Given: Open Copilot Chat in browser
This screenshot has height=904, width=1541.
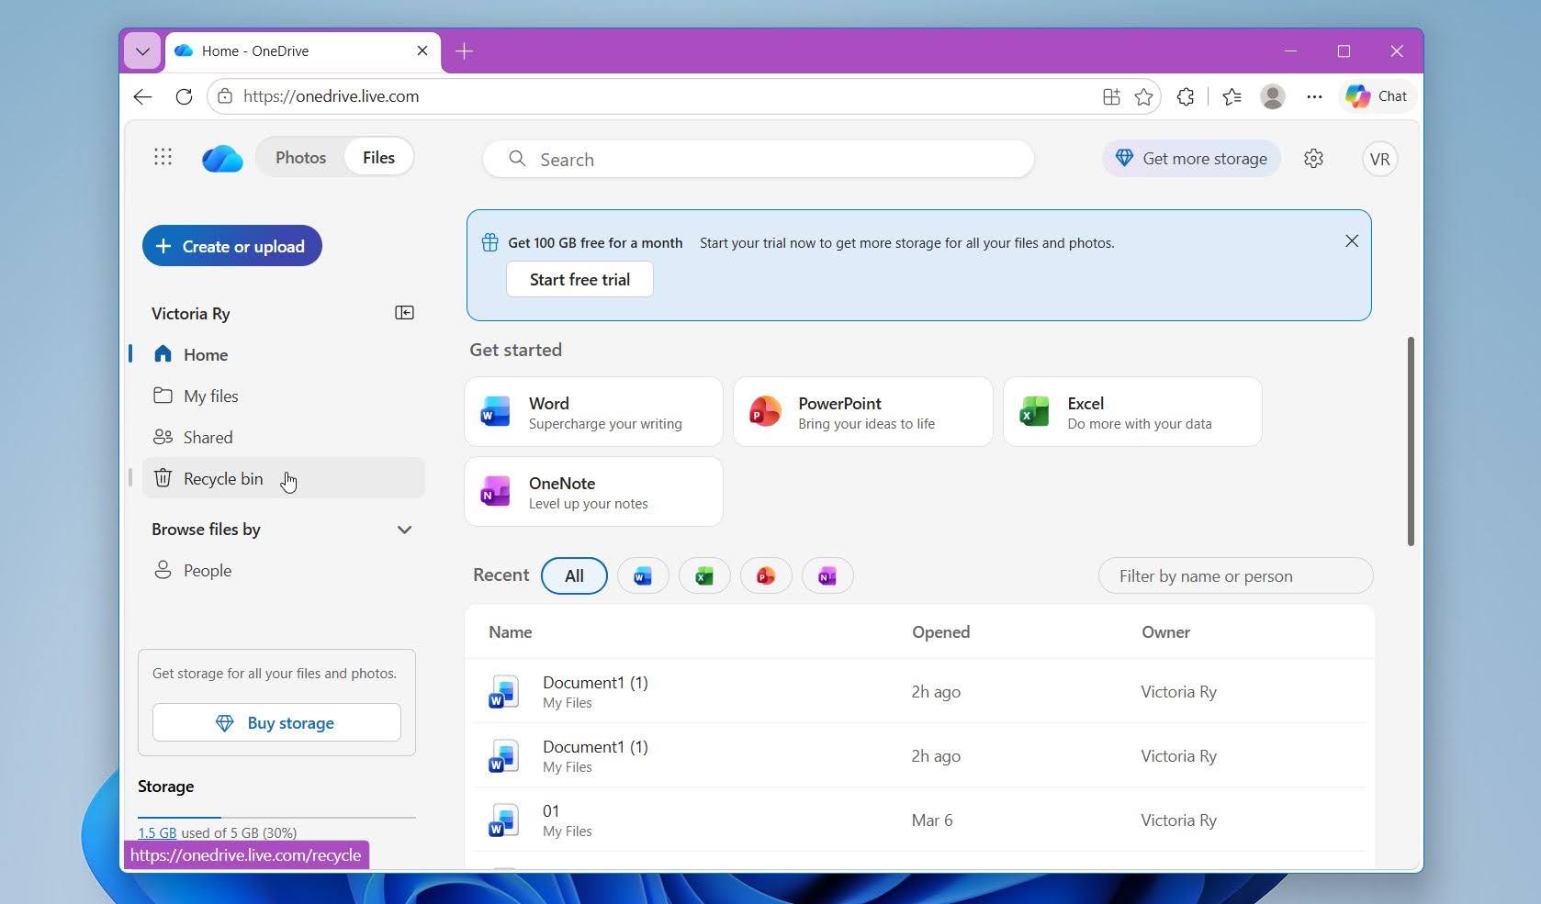Looking at the screenshot, I should 1376,96.
